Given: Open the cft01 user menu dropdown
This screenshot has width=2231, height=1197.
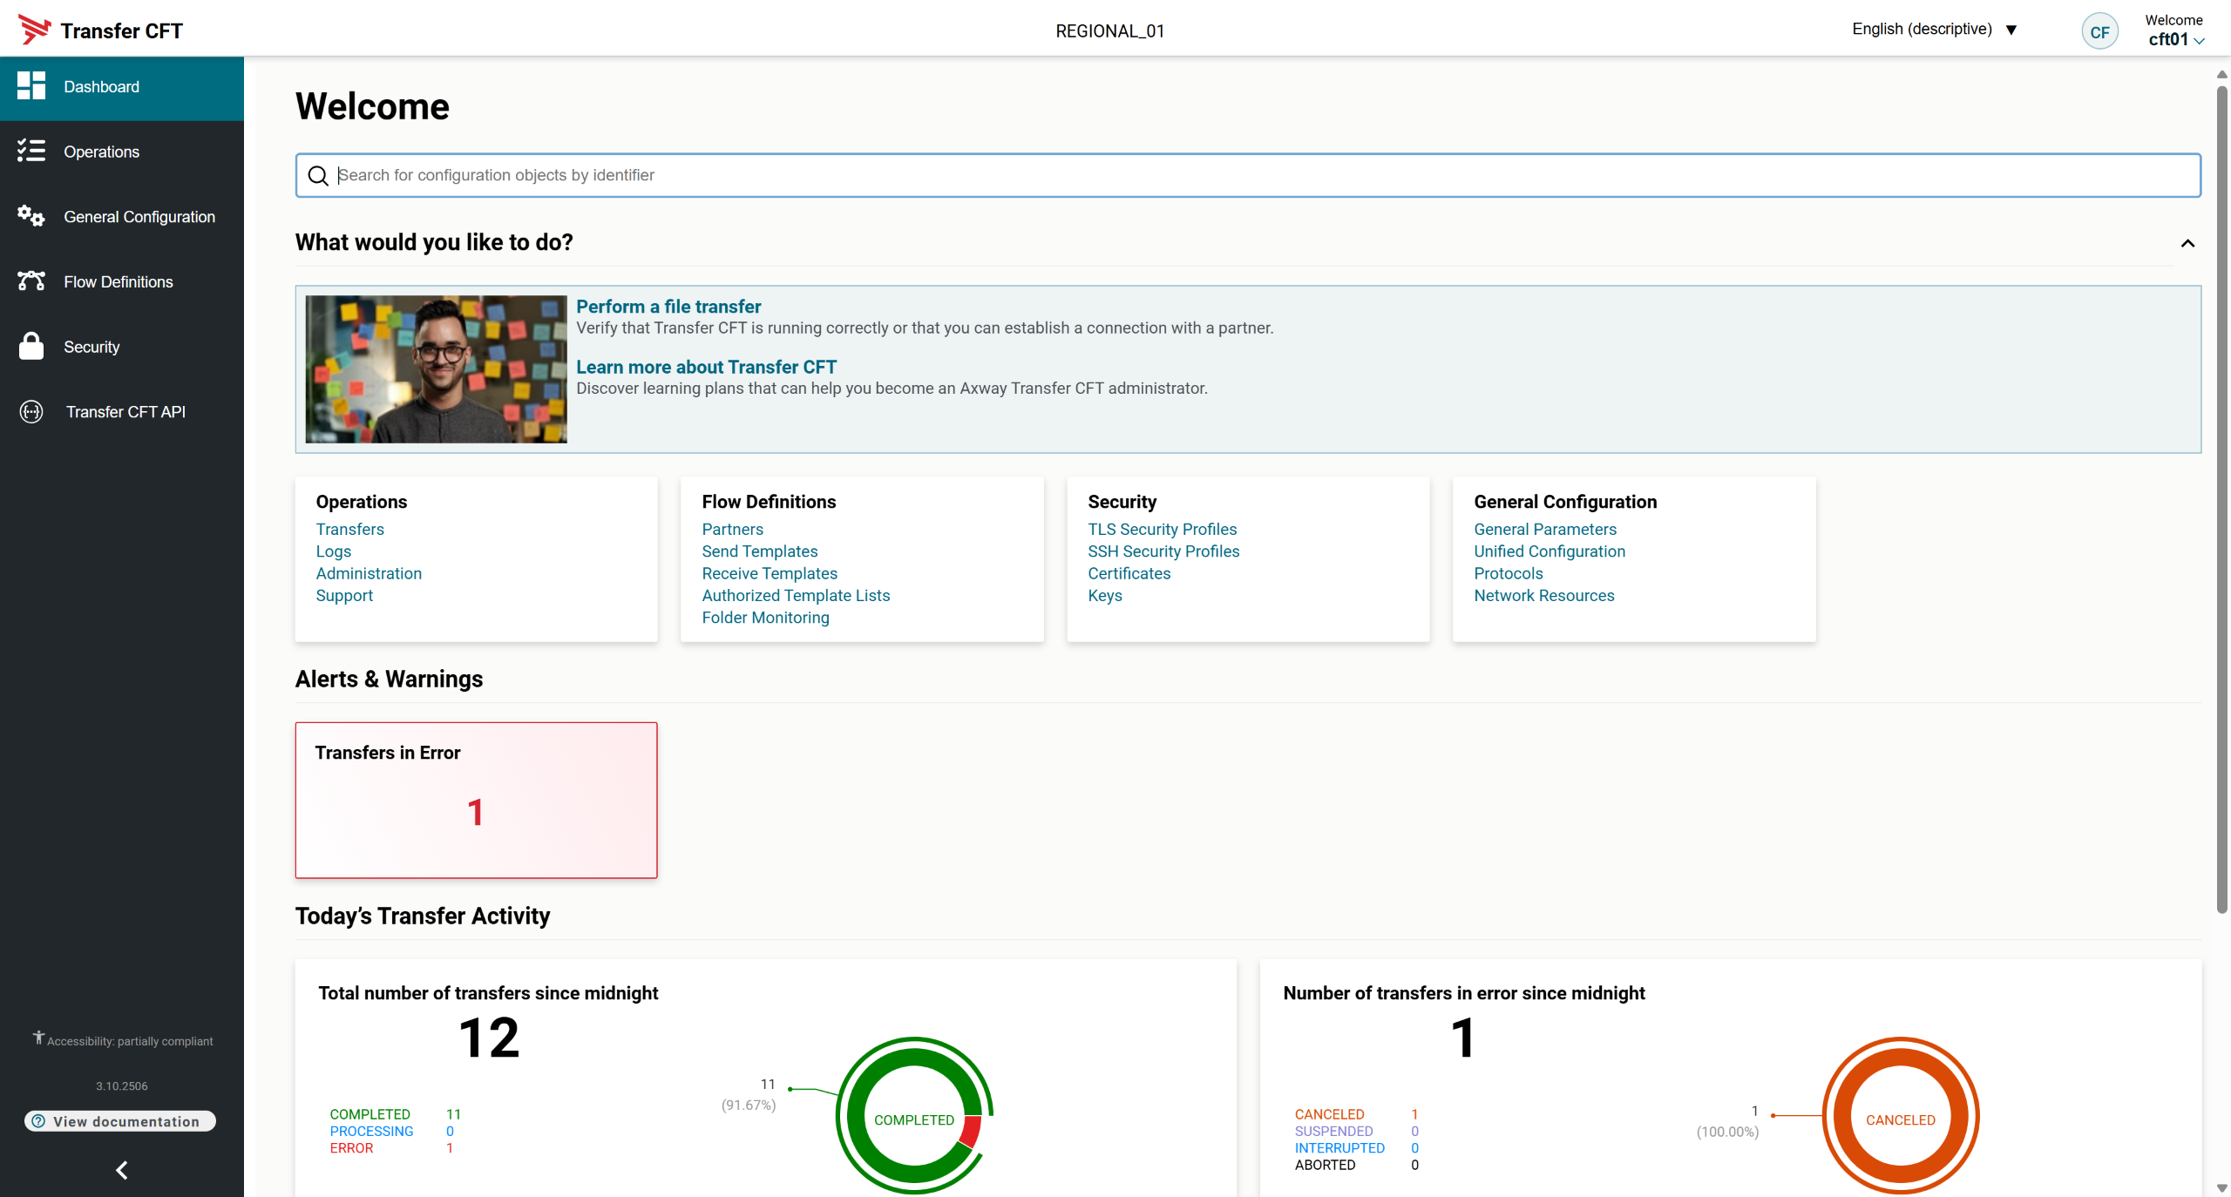Looking at the screenshot, I should 2175,39.
